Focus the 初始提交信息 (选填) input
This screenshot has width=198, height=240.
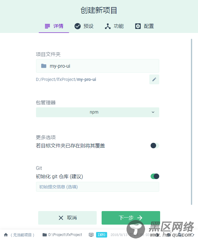98,187
